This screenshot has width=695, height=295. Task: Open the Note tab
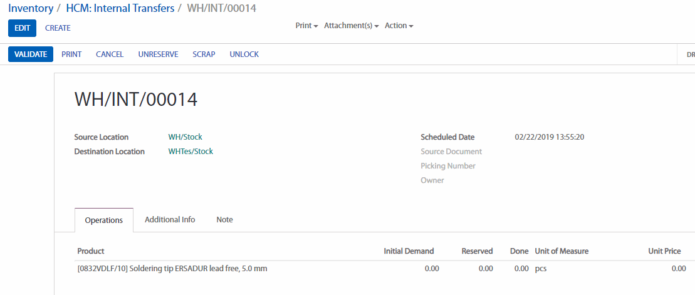224,220
